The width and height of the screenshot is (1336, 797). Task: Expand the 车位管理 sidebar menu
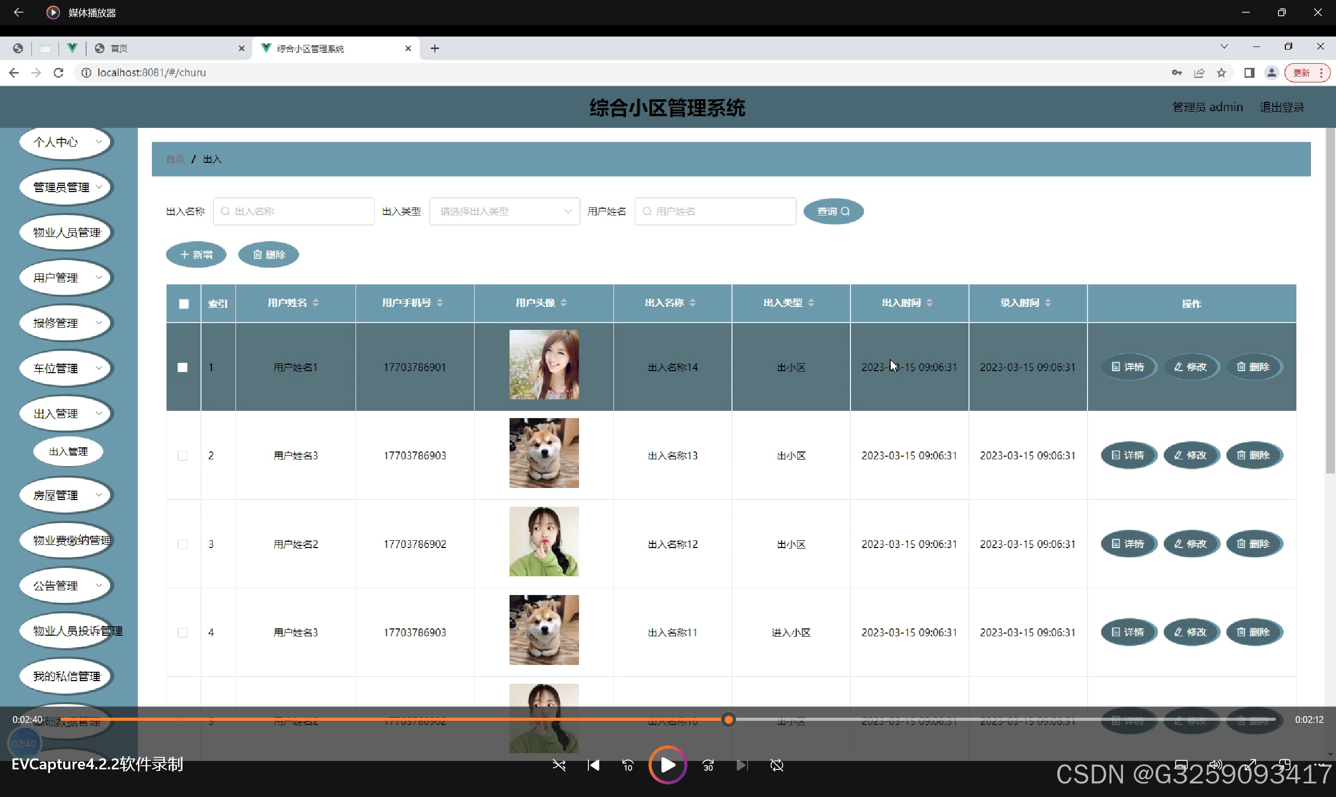point(66,368)
